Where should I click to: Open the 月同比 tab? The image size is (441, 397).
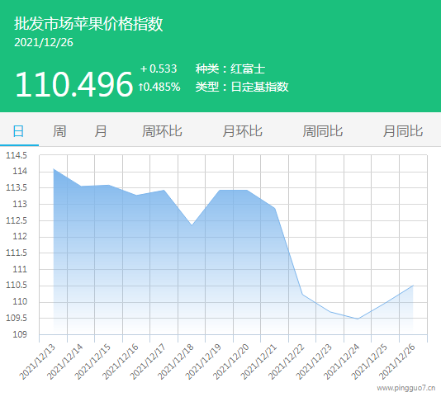coord(403,131)
